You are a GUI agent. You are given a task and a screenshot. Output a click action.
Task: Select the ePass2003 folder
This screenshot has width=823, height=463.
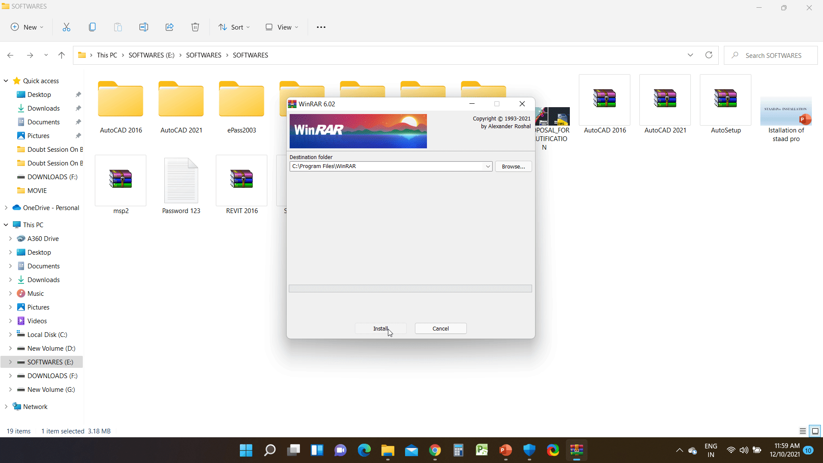coord(242,106)
